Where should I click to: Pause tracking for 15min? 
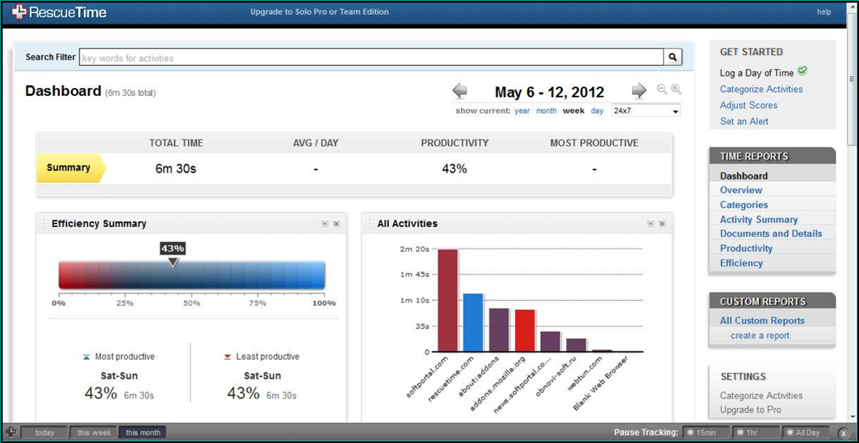click(x=707, y=432)
